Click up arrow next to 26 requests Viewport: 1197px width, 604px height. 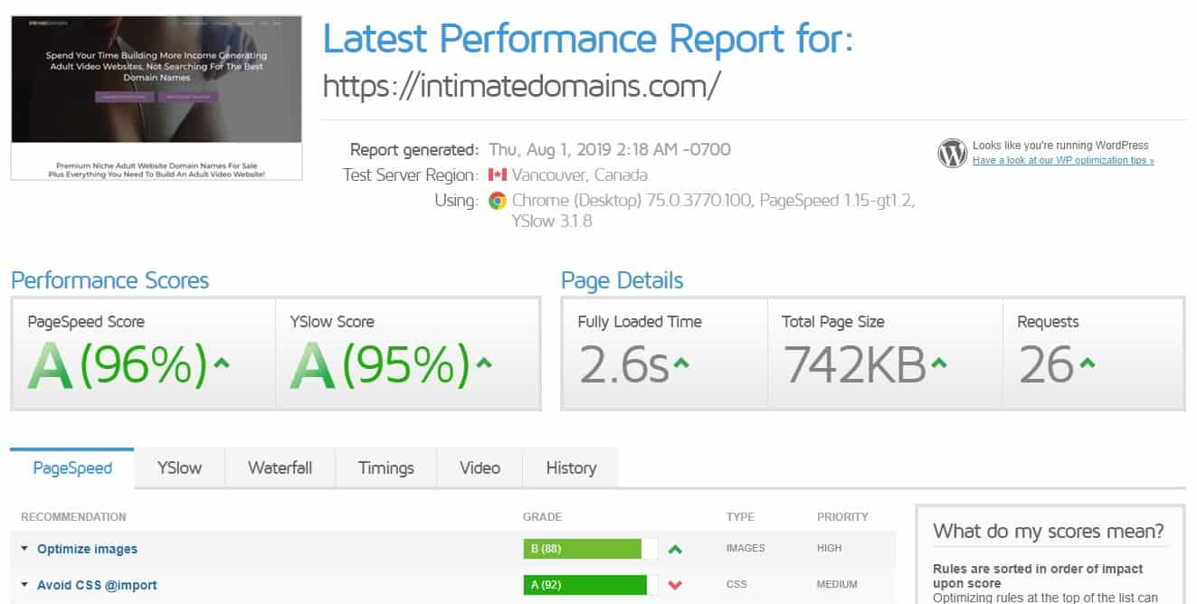1087,364
